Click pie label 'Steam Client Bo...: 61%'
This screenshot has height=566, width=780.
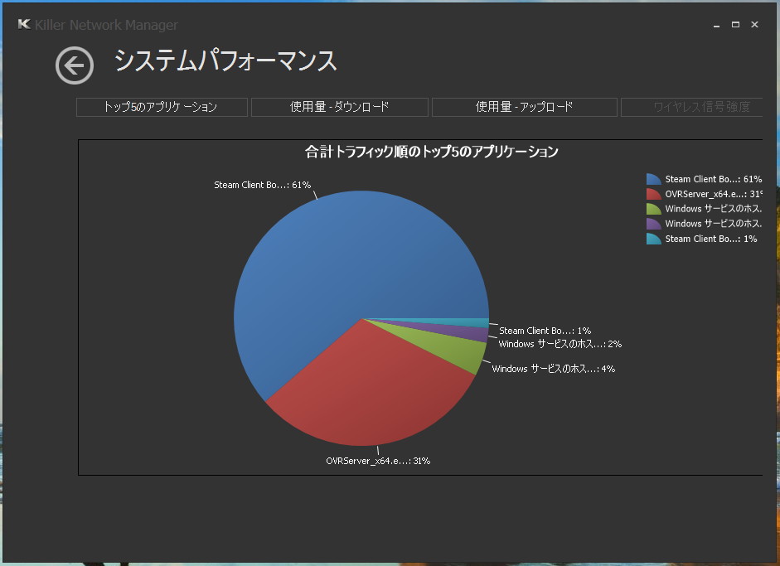tap(262, 185)
